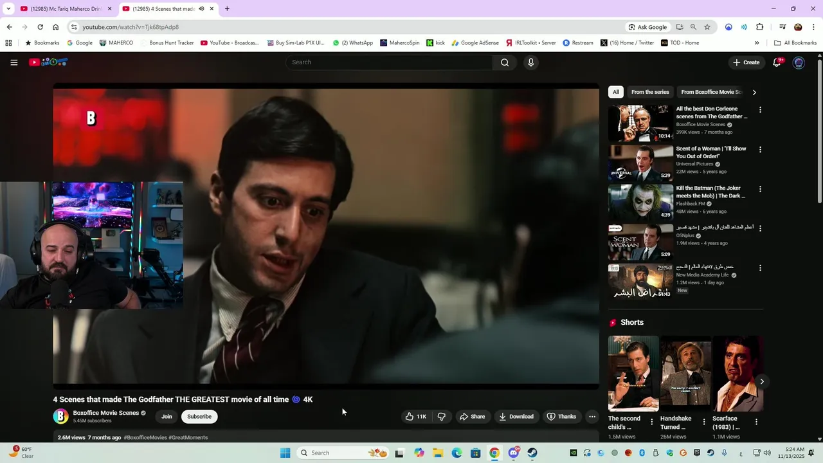The height and width of the screenshot is (463, 823).
Task: Open Steam from the taskbar
Action: pos(532,453)
